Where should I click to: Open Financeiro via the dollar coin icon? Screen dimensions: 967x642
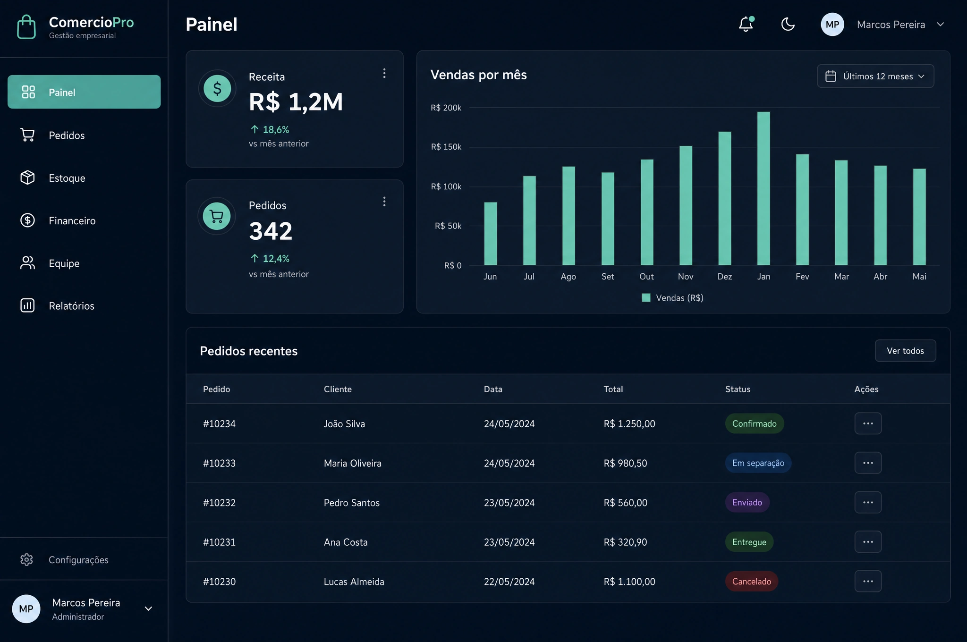click(27, 220)
